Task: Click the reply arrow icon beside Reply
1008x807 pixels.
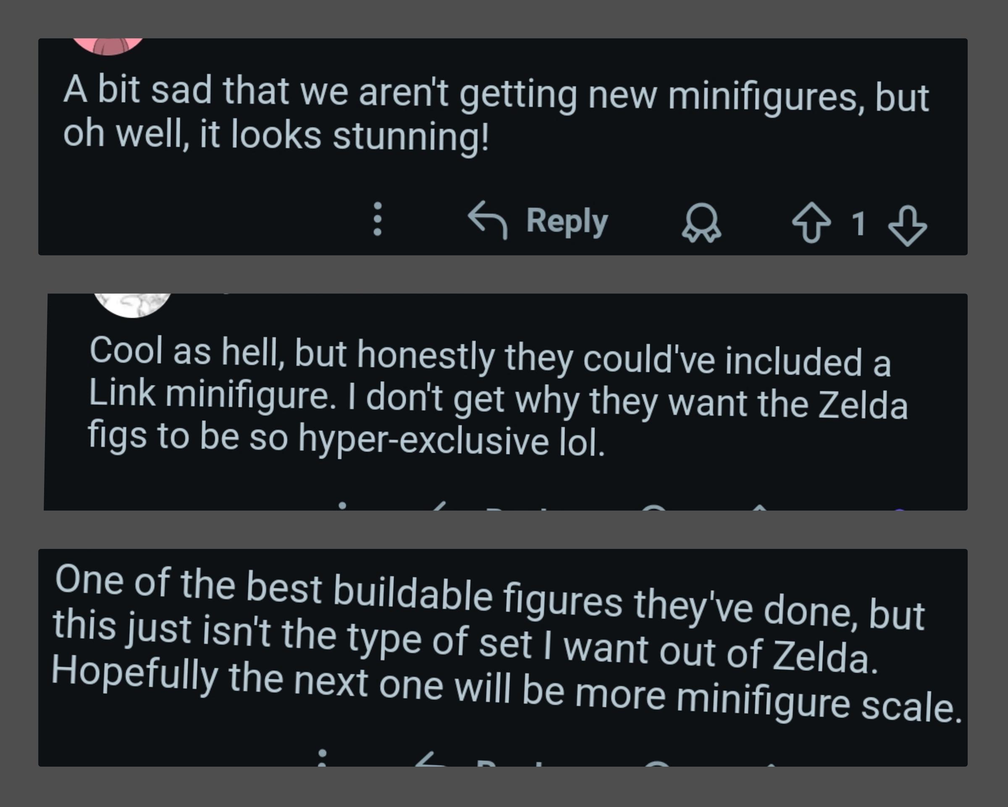Action: coord(488,220)
